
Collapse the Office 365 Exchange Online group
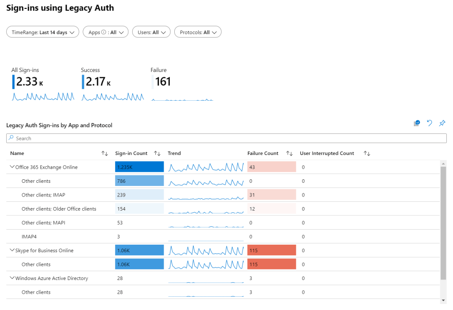[x=12, y=167]
